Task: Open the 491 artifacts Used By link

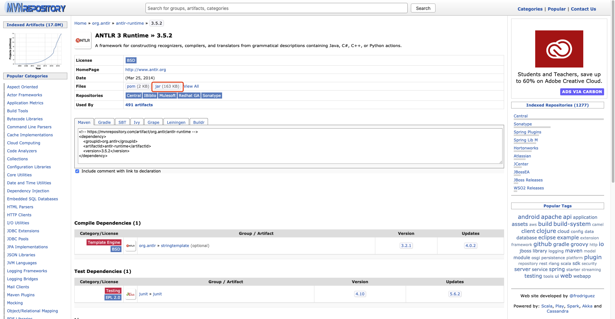Action: [x=139, y=105]
